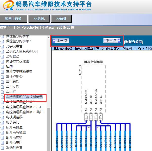The image size is (152, 151).
Task: Select 车门右后 in the list
Action: 13,82
